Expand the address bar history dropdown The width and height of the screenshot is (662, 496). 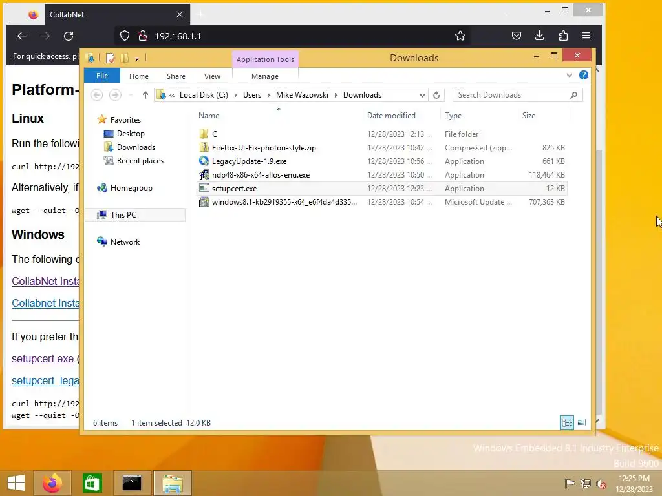pos(422,96)
